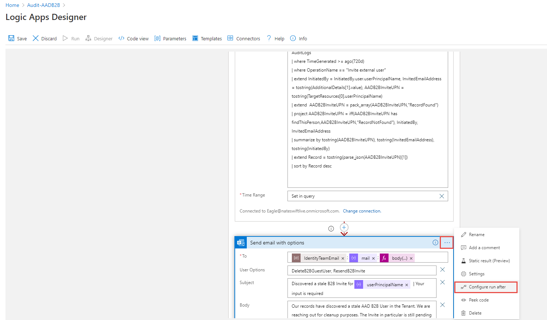This screenshot has width=547, height=320.
Task: Discard changes in the designer
Action: click(x=45, y=39)
